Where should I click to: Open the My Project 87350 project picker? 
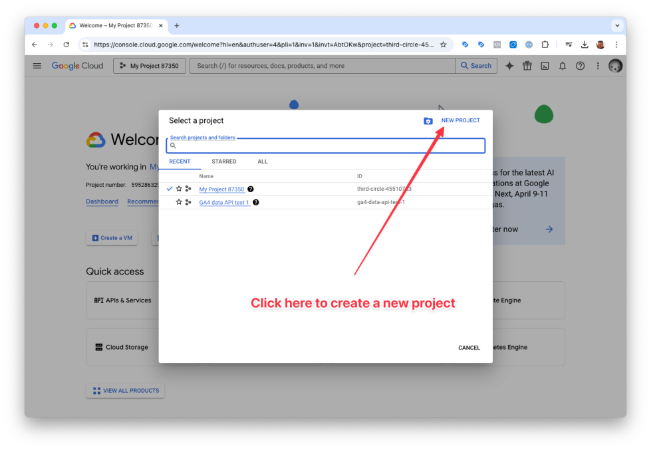[x=150, y=66]
